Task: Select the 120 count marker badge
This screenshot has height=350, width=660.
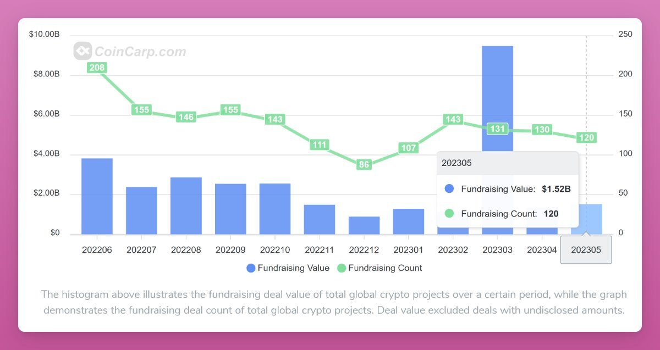Action: click(586, 137)
